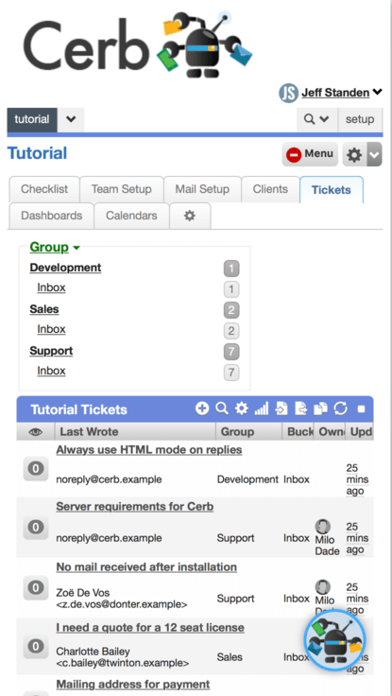Toggle the white square in tickets header
392x696 pixels.
(362, 409)
